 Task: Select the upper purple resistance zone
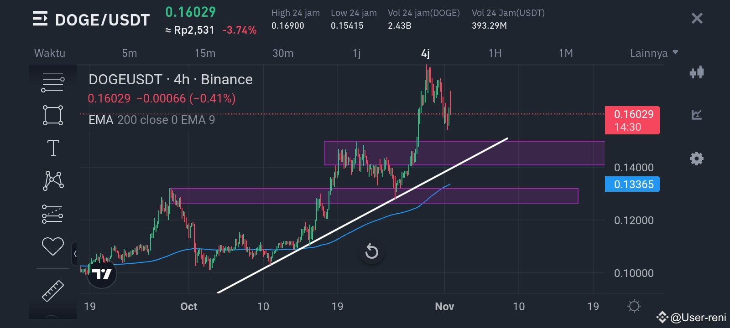[x=464, y=153]
